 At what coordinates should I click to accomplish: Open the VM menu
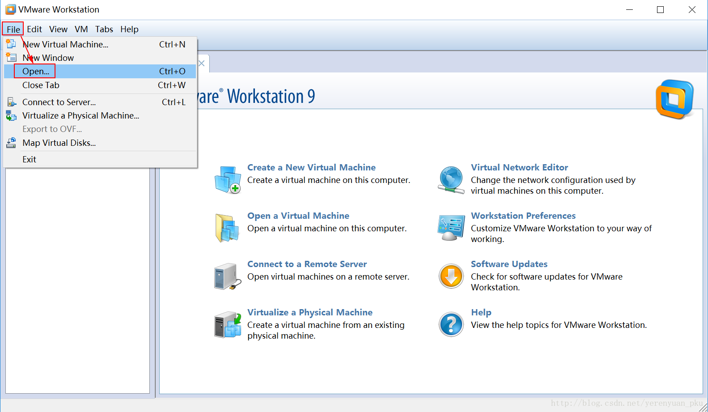81,29
